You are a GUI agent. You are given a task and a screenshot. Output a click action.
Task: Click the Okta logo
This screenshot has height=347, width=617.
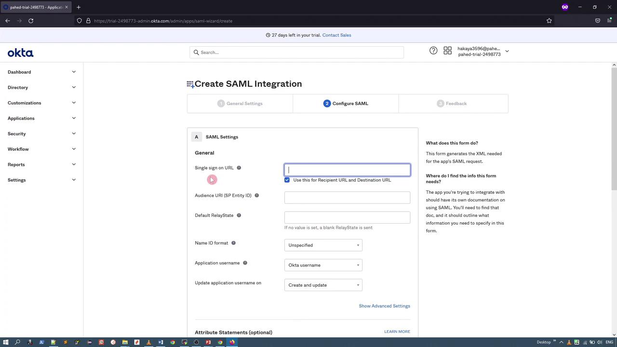20,53
